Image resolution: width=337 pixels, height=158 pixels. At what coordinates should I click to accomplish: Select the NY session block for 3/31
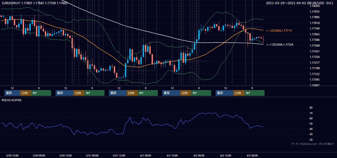pyautogui.click(x=148, y=93)
